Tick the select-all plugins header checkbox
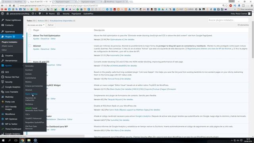This screenshot has height=143, width=254. tap(30, 30)
